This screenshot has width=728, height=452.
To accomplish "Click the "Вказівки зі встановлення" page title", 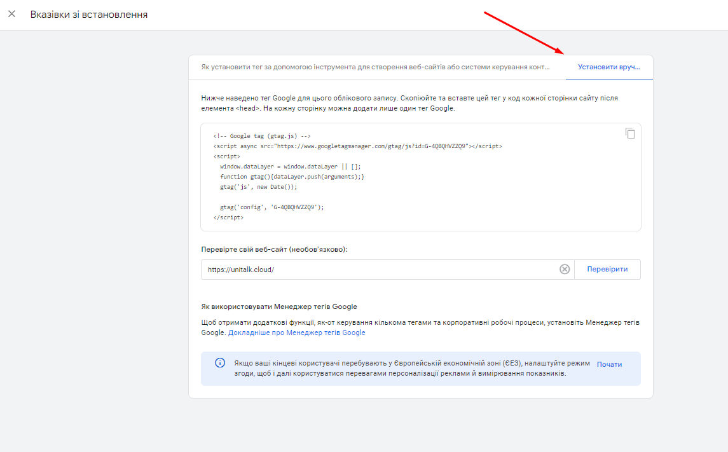I will [89, 14].
